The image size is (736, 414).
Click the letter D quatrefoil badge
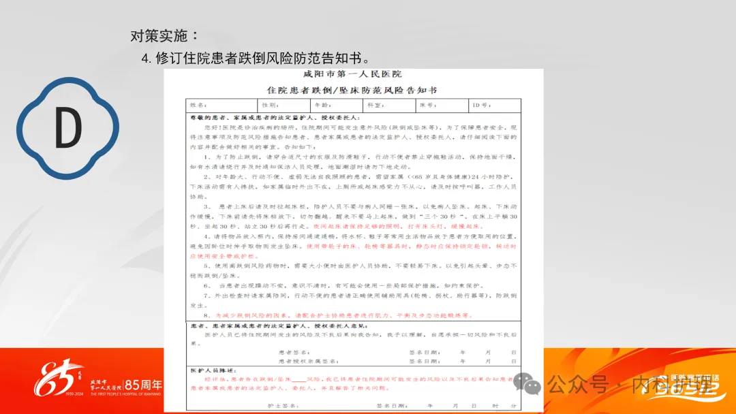coord(68,127)
